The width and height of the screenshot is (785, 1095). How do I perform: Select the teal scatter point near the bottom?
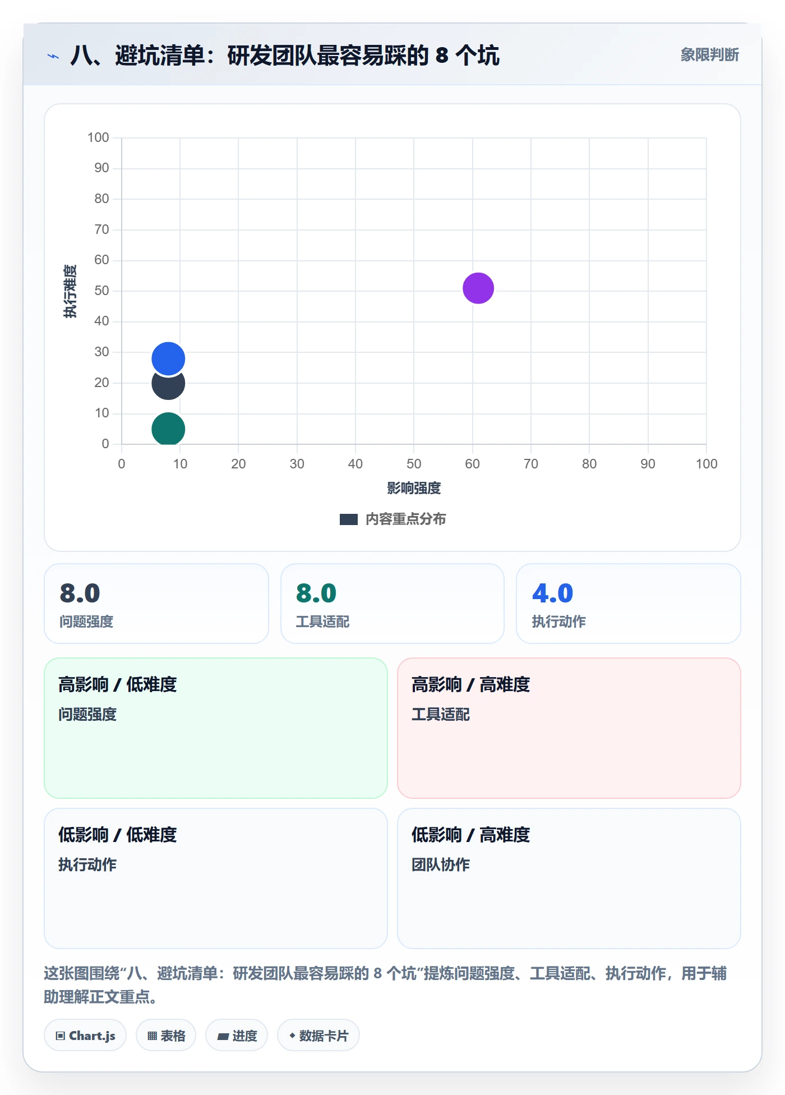point(168,429)
